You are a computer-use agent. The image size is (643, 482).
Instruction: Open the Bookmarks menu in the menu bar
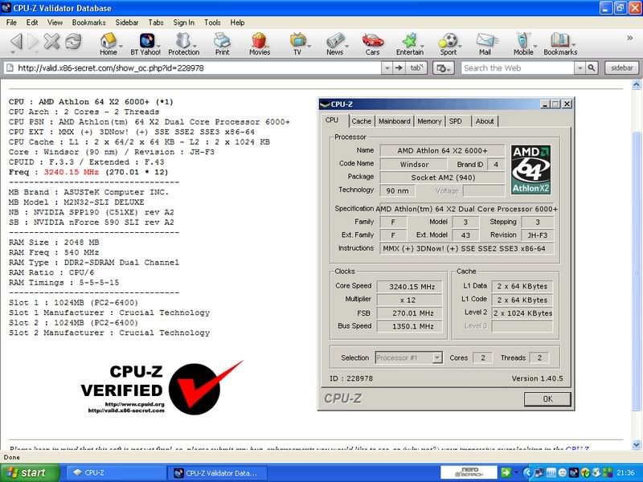click(x=89, y=22)
